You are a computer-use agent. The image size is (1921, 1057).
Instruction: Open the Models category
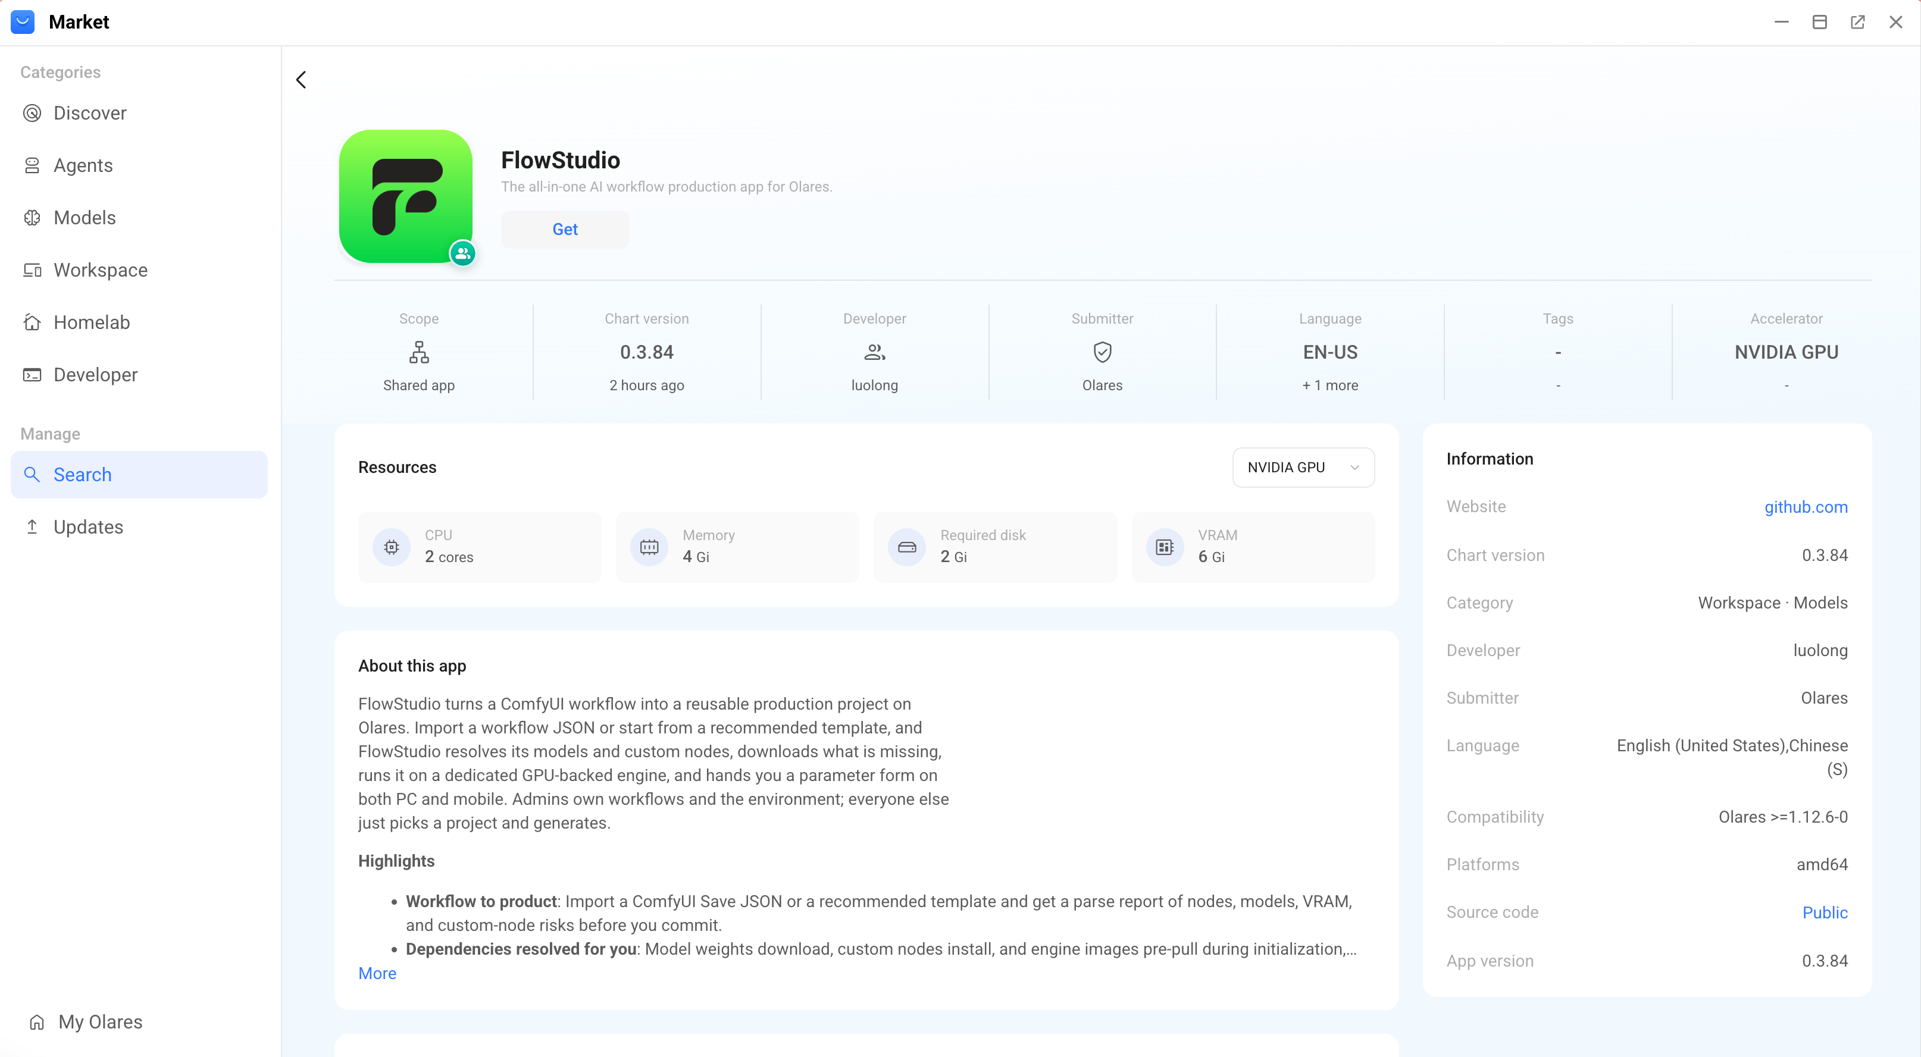click(x=139, y=218)
